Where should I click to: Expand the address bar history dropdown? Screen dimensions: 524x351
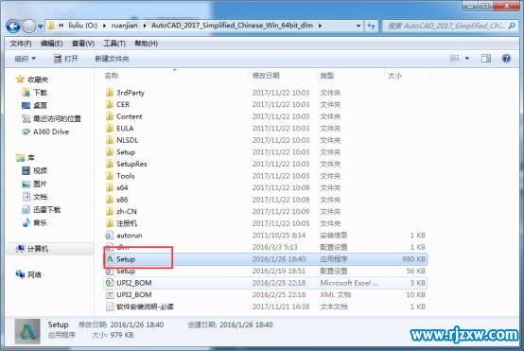(x=358, y=26)
